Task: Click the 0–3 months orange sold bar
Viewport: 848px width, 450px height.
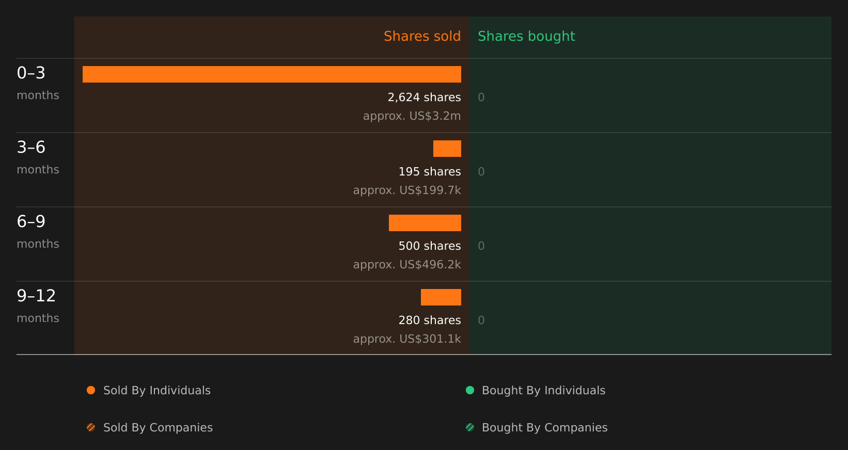Action: point(272,74)
